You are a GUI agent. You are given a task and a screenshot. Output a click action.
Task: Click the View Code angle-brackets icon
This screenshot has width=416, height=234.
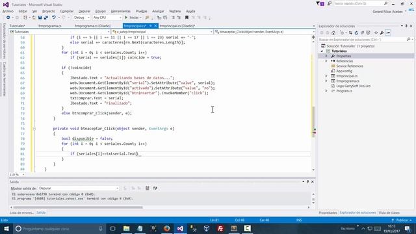point(376,32)
